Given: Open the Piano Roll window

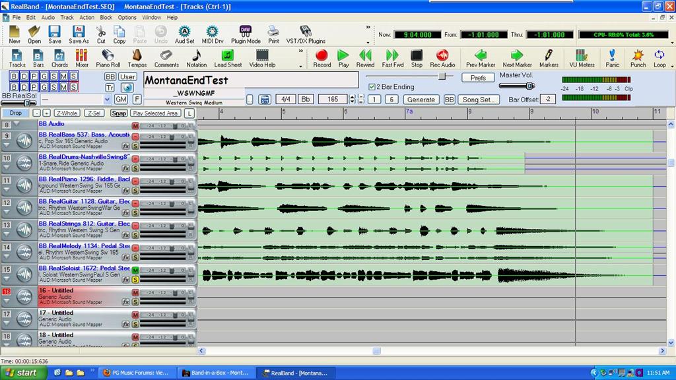Looking at the screenshot, I should click(x=108, y=58).
